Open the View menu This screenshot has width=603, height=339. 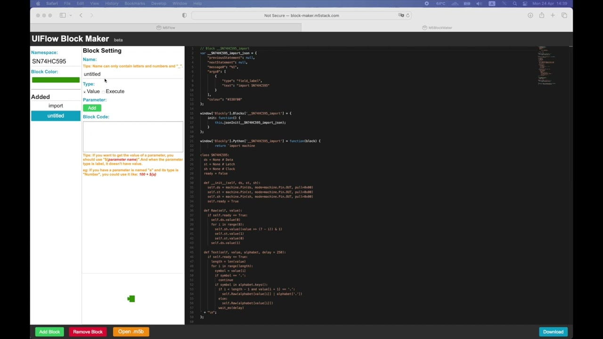click(x=94, y=3)
